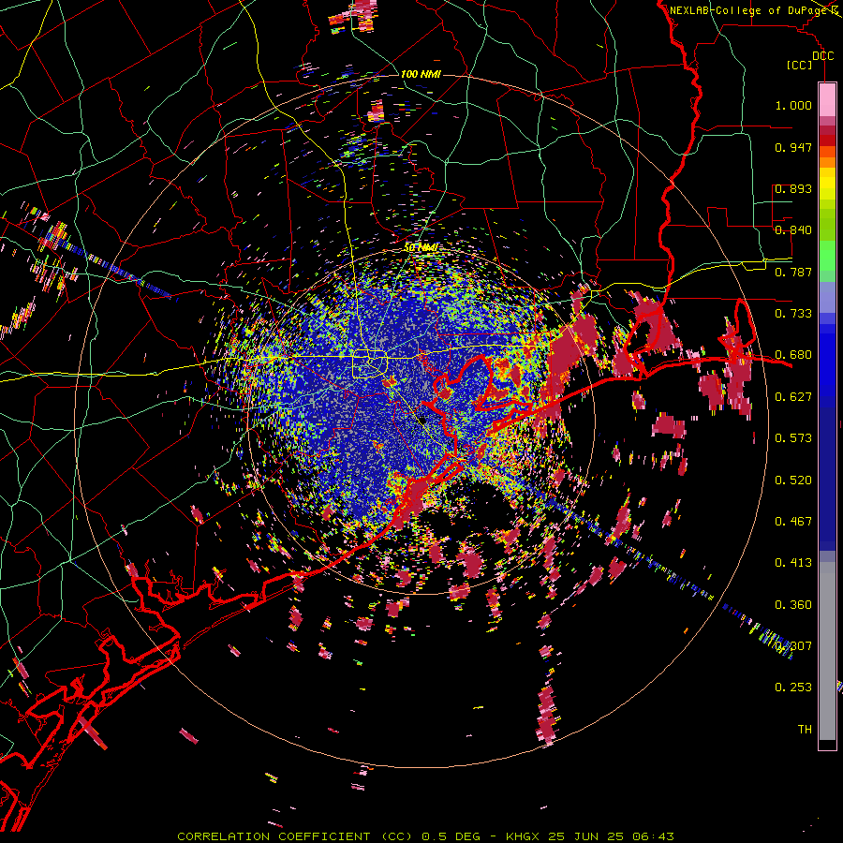Screen dimensions: 843x843
Task: Pick the light pink swatch atop the color bar
Action: pos(827,99)
